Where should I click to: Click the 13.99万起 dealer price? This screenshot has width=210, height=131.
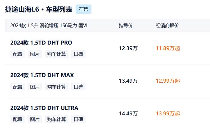coord(168,114)
